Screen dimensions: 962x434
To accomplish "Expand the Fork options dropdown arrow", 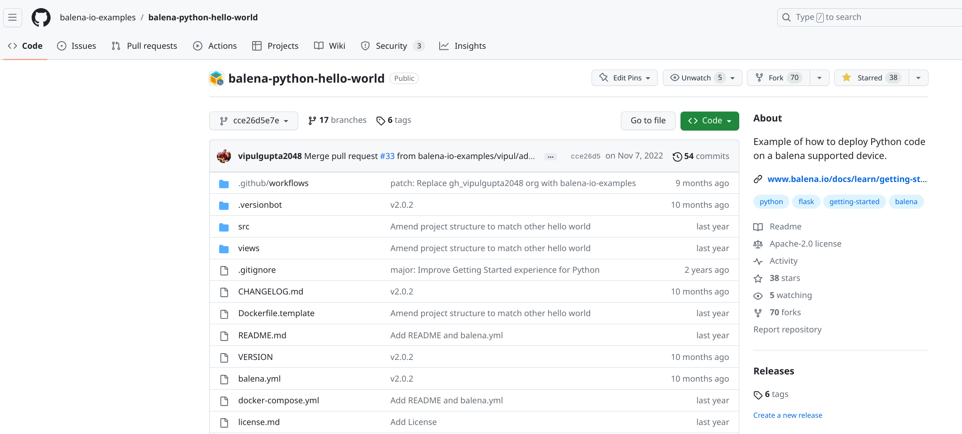I will pos(819,78).
